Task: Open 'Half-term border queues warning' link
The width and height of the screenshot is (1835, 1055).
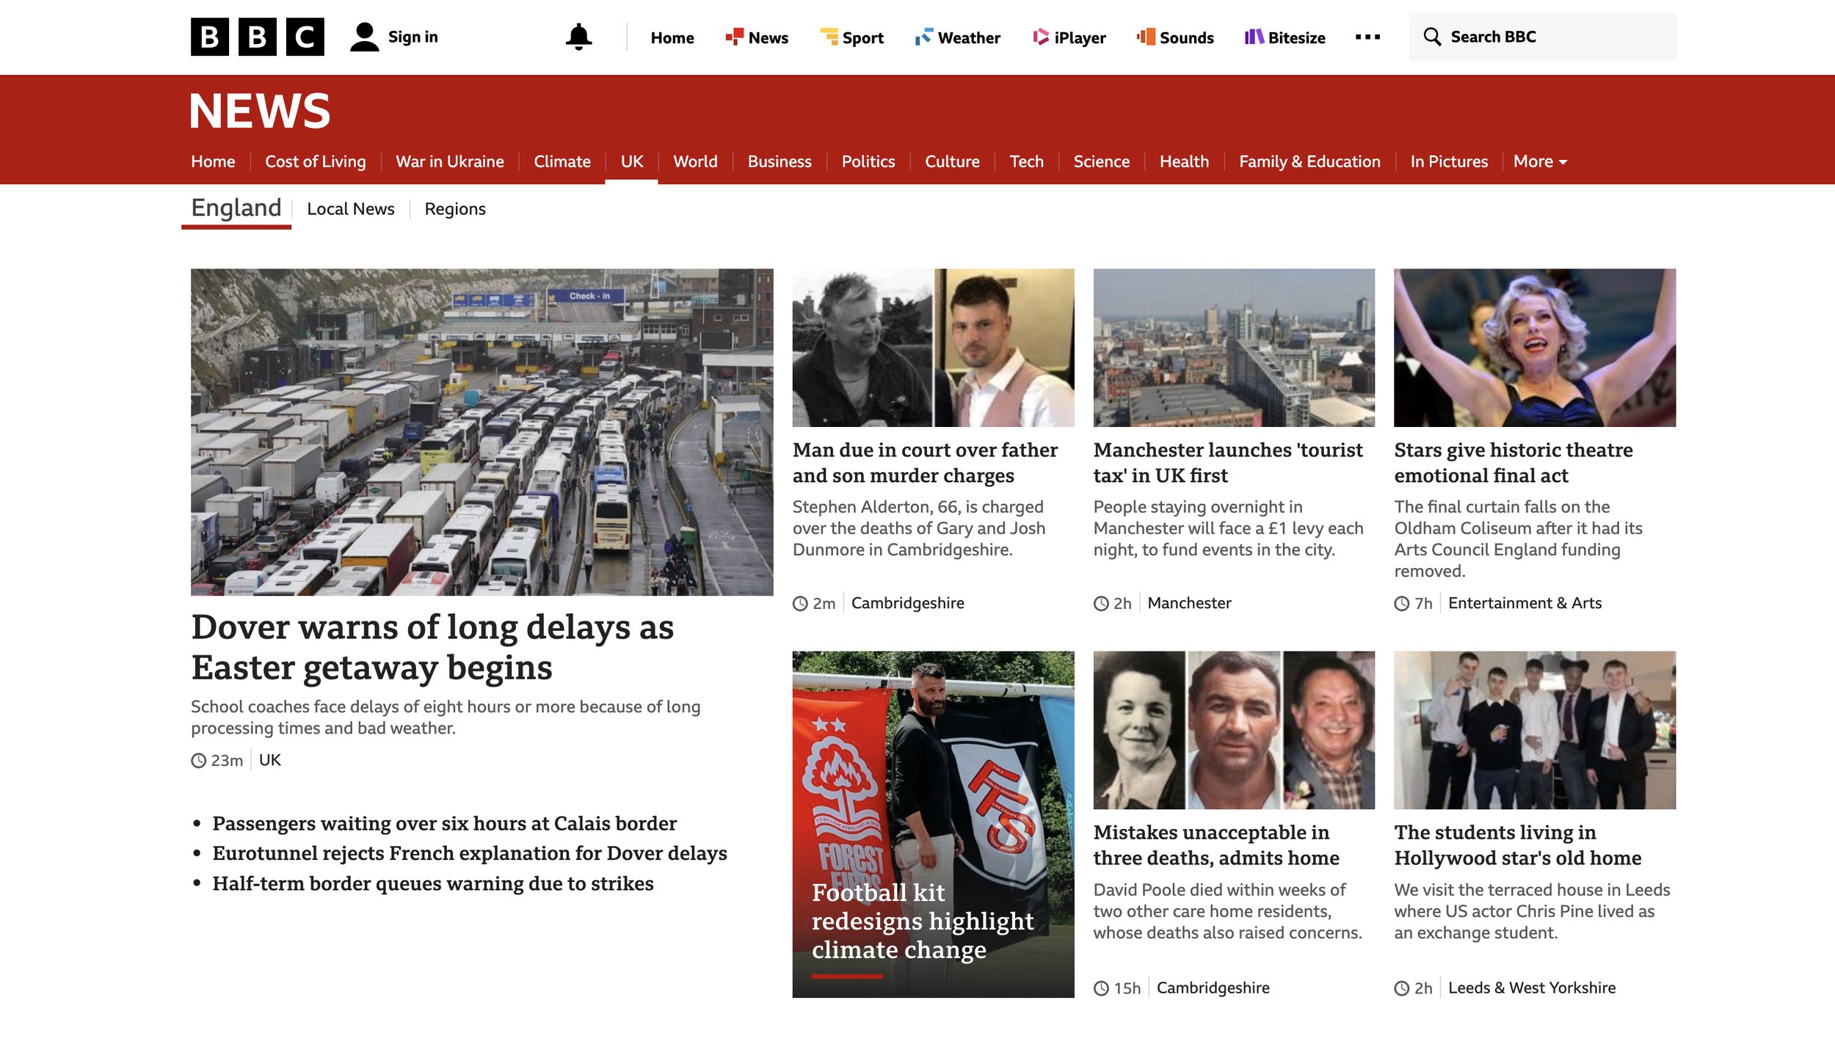Action: (x=432, y=883)
